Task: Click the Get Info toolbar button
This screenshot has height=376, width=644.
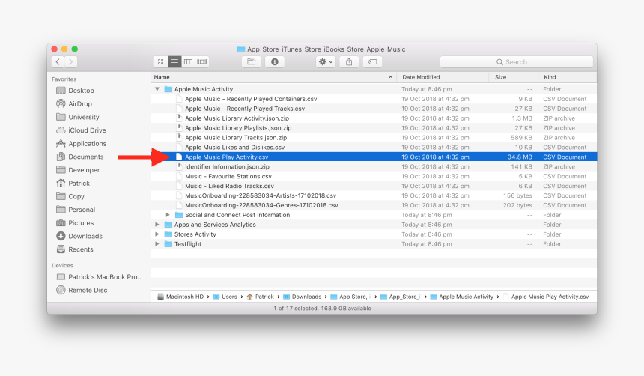Action: (274, 62)
